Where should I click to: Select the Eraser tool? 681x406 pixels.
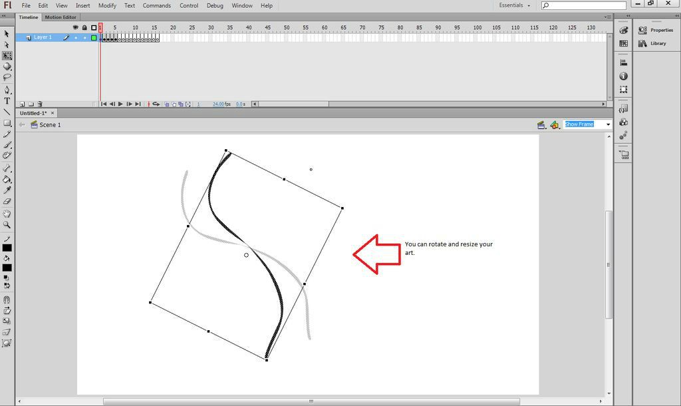click(7, 201)
